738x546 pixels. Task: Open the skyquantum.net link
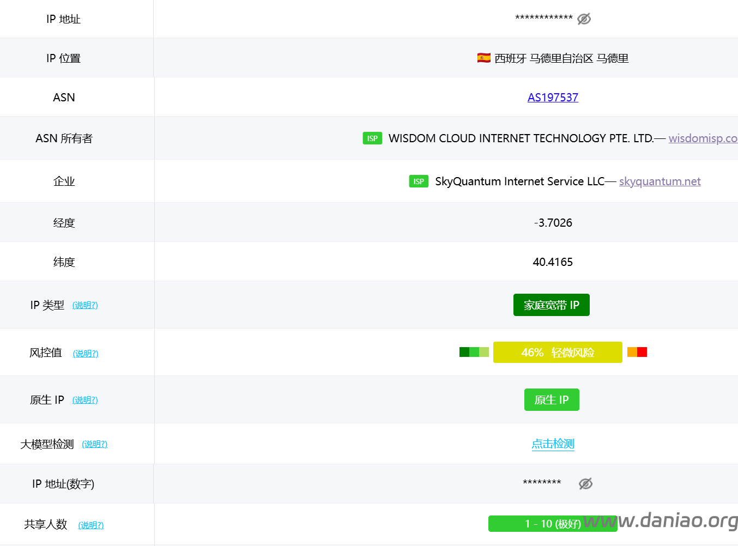tap(660, 181)
